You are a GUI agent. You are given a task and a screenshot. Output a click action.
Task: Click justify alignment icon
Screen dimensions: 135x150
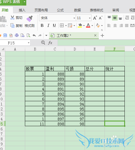pos(127,26)
